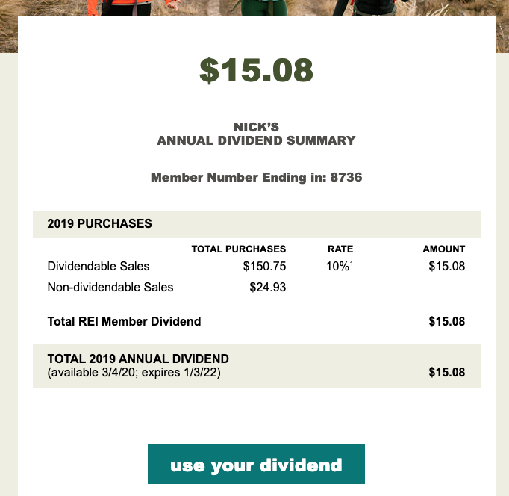Click the 'RATE' column header
This screenshot has width=509, height=496.
coord(340,249)
